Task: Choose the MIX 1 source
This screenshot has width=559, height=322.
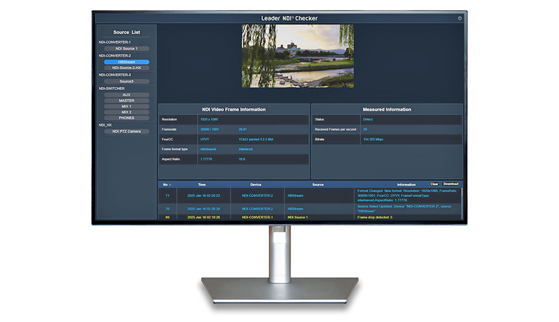Action: (126, 106)
